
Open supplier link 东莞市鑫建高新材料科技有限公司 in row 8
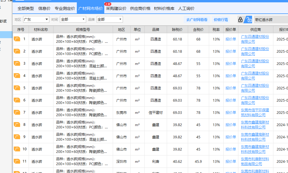[255, 125]
